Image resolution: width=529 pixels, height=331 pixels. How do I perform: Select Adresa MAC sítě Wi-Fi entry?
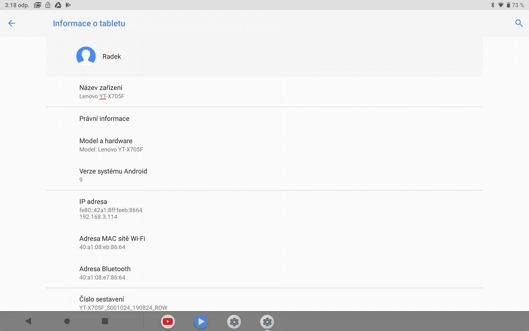tap(264, 243)
